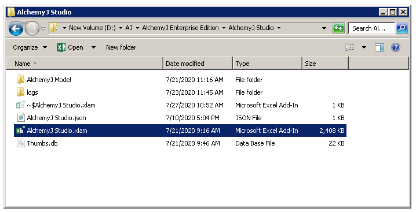416x212 pixels.
Task: Expand the Open button dropdown arrow
Action: point(93,47)
